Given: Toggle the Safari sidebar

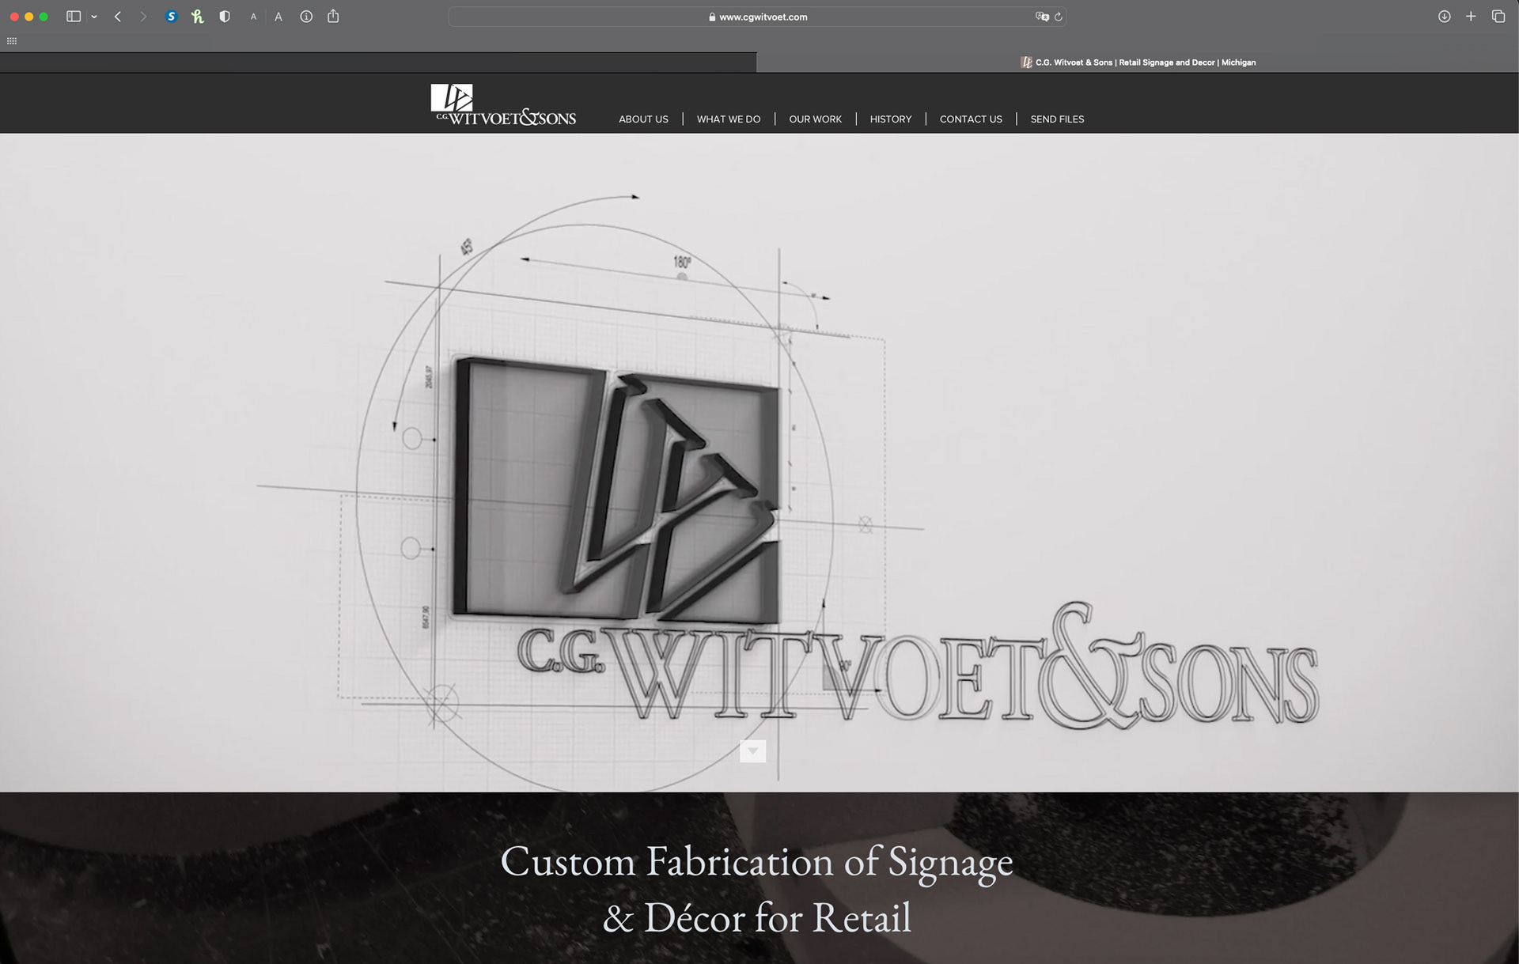Looking at the screenshot, I should click(x=74, y=17).
